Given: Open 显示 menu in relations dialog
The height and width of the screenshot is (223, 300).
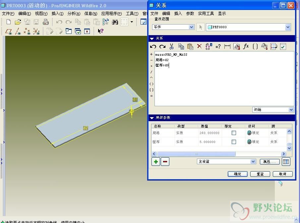Looking at the screenshot, I should point(222,14).
